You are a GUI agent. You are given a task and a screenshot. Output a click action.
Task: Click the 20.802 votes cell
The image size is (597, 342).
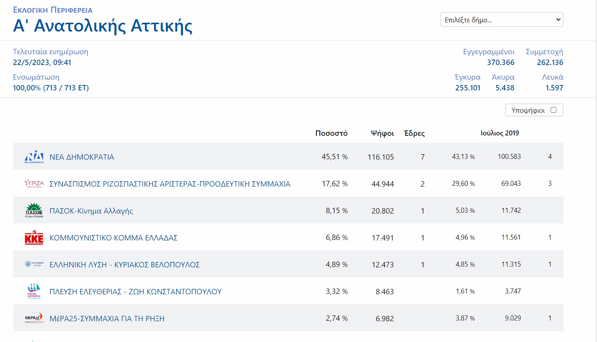click(383, 211)
